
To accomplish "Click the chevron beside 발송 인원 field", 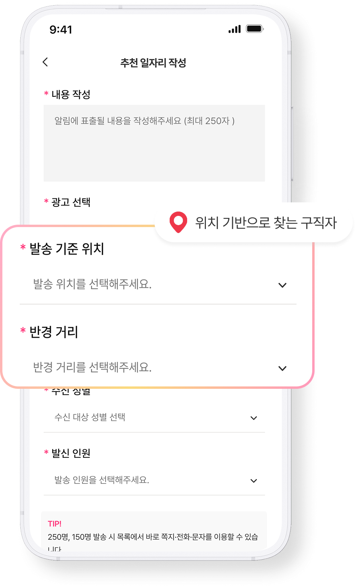I will click(254, 481).
